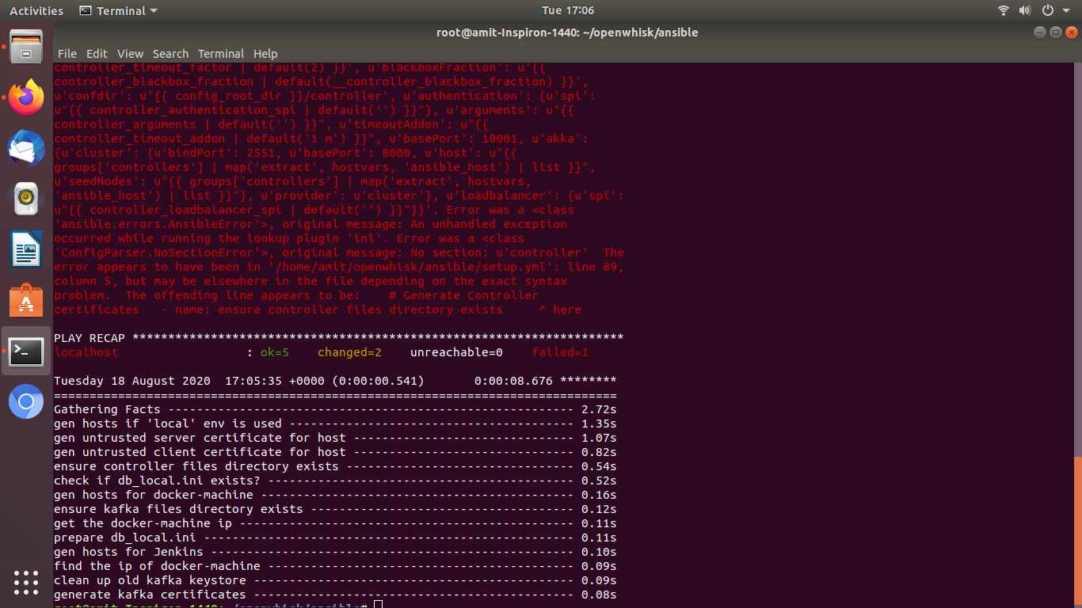
Task: Click the Wi-Fi status icon in top bar
Action: tap(1002, 10)
